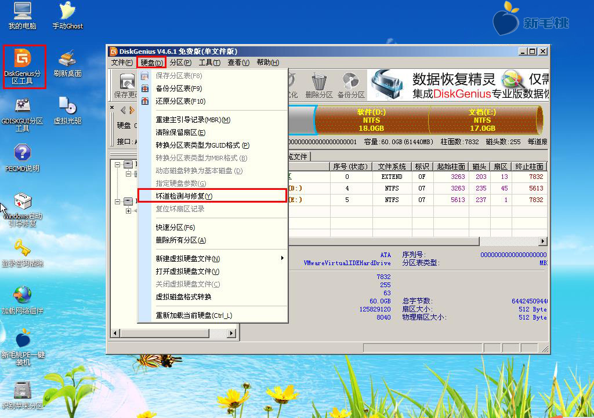
Task: Select 备份分区表(F9) from the menu
Action: (x=212, y=89)
